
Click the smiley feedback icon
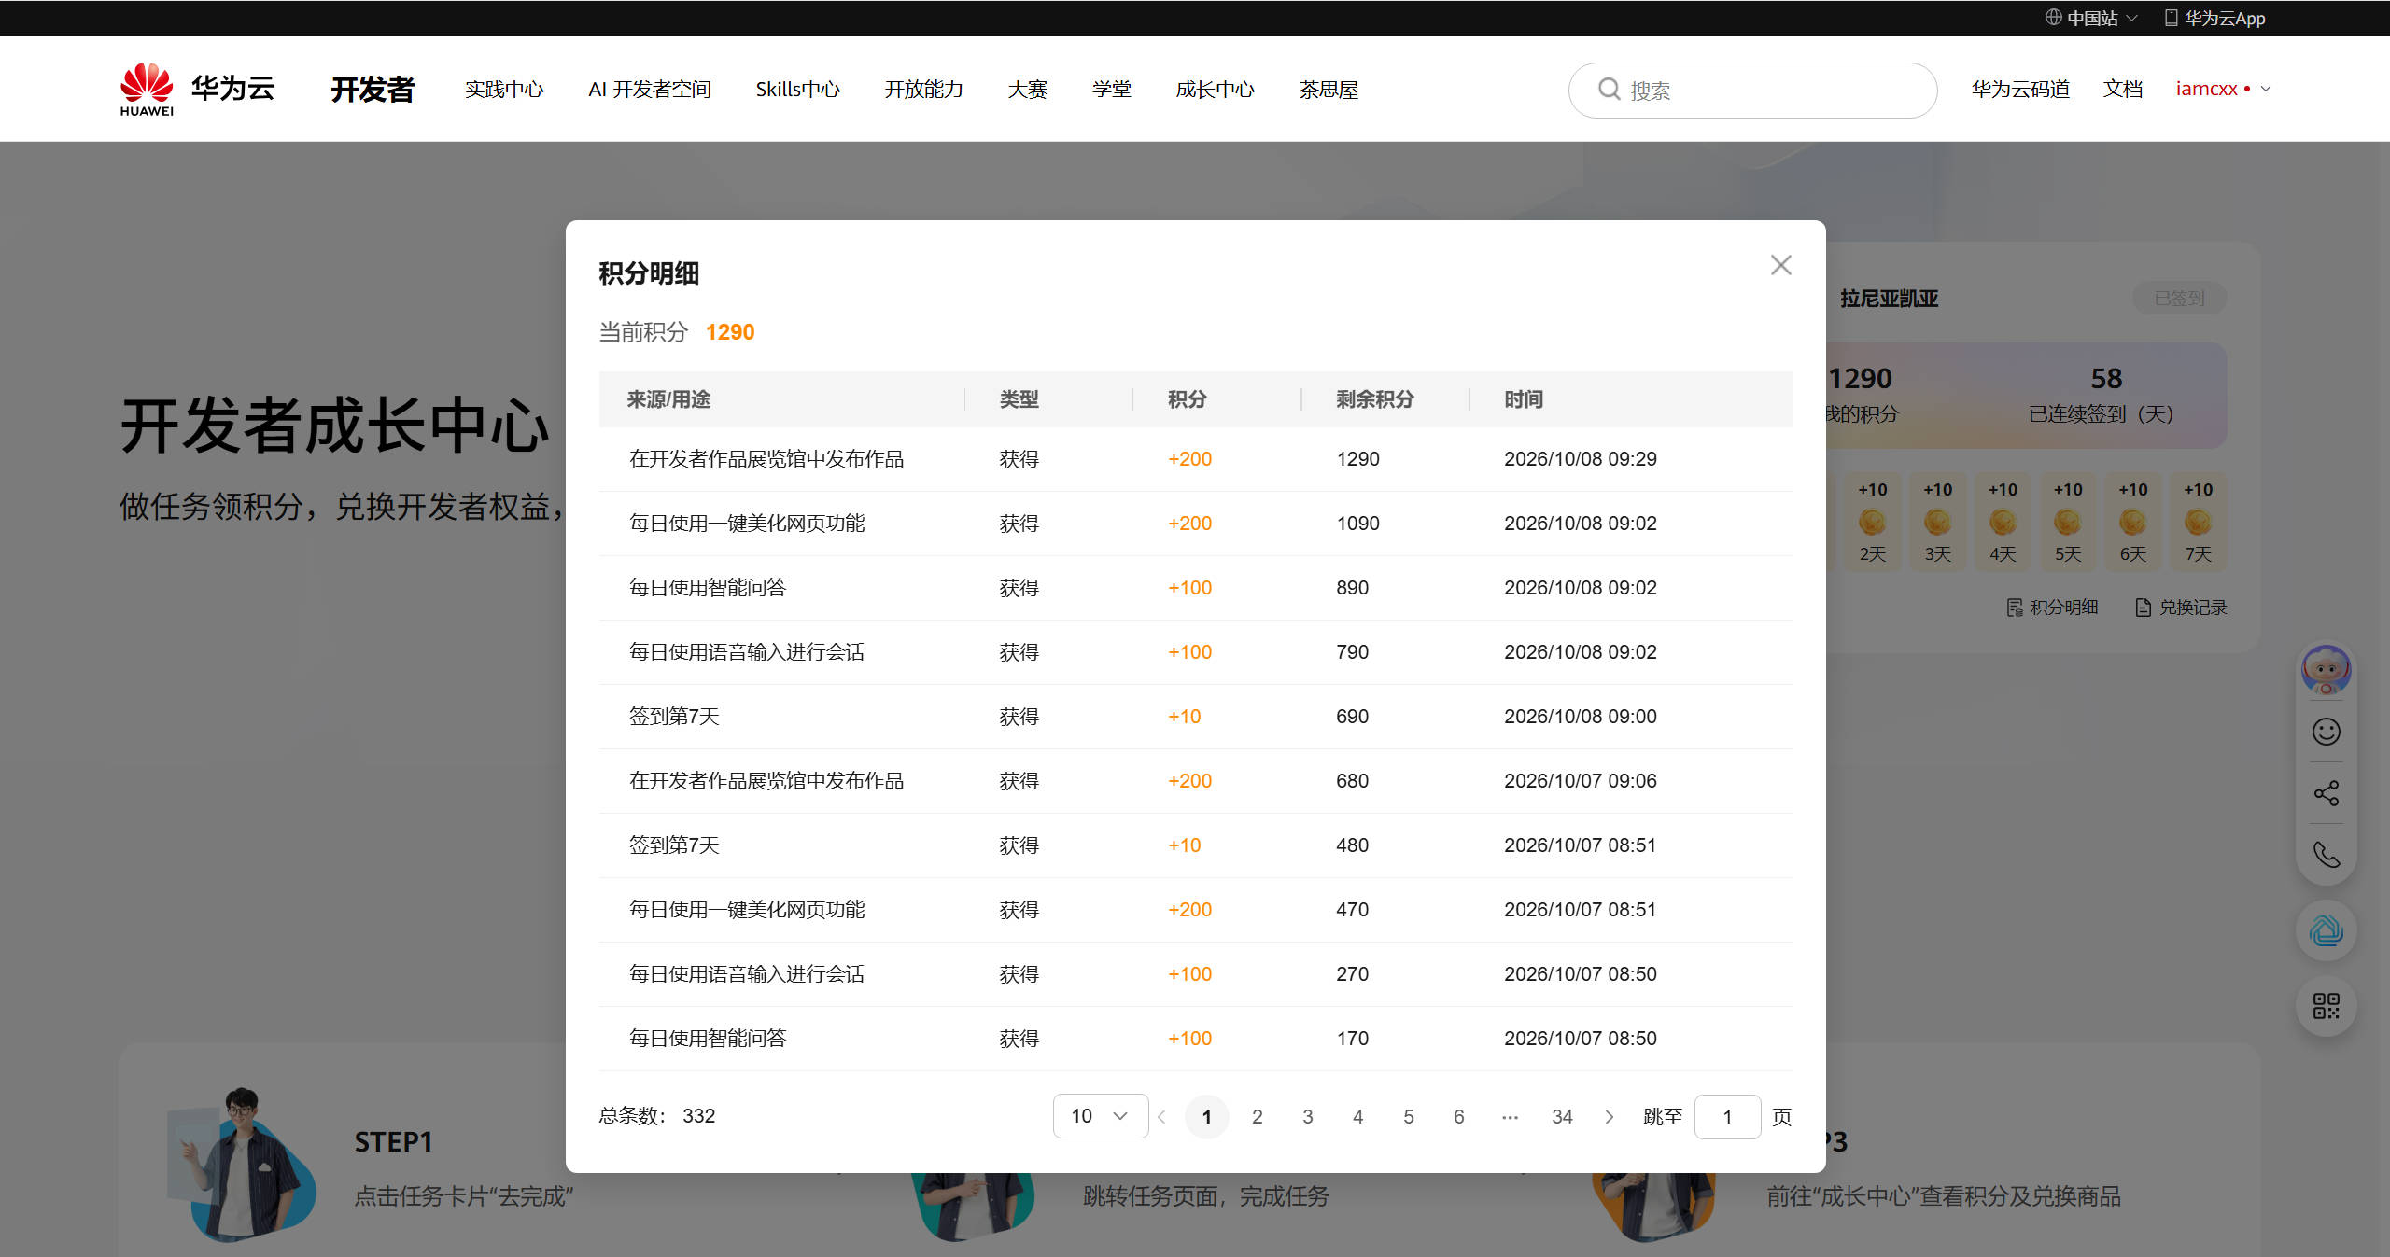2326,732
